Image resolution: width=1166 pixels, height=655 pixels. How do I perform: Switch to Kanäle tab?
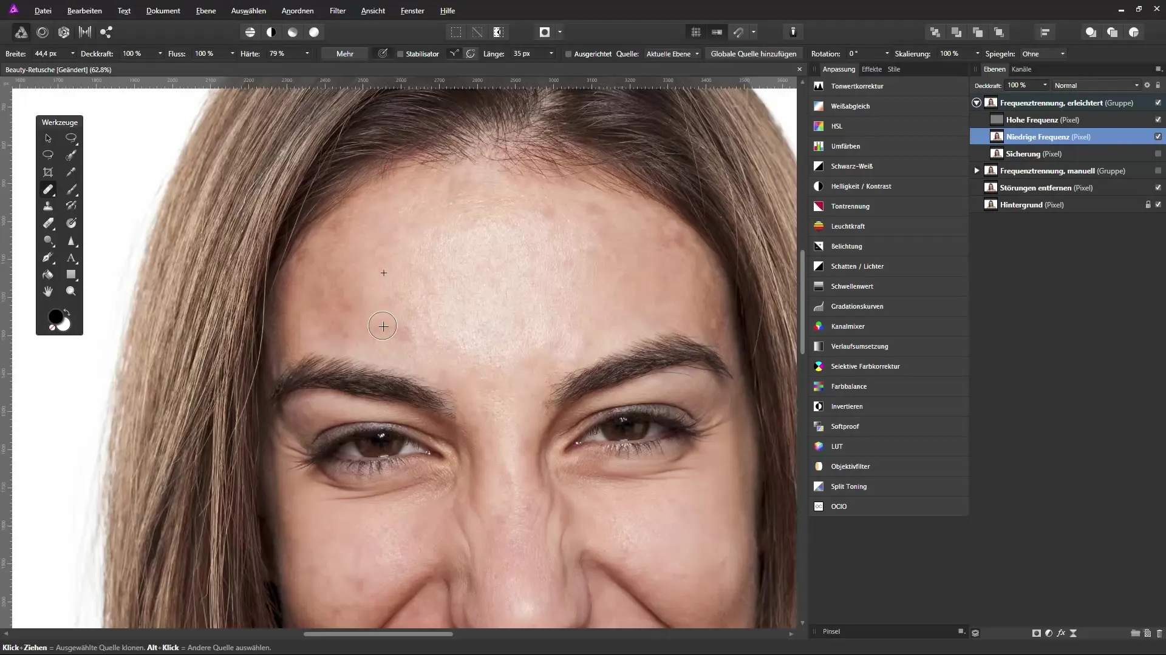point(1021,69)
